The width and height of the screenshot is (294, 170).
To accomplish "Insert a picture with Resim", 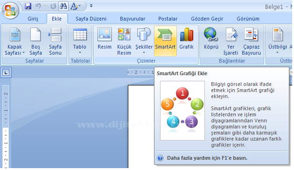I will pos(105,38).
